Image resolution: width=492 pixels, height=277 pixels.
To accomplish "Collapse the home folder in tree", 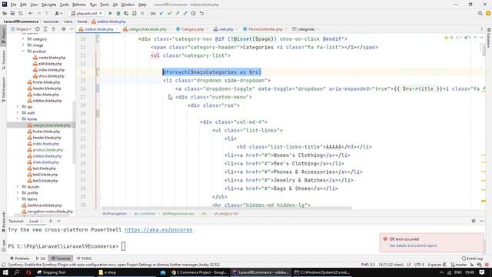I will click(18, 119).
